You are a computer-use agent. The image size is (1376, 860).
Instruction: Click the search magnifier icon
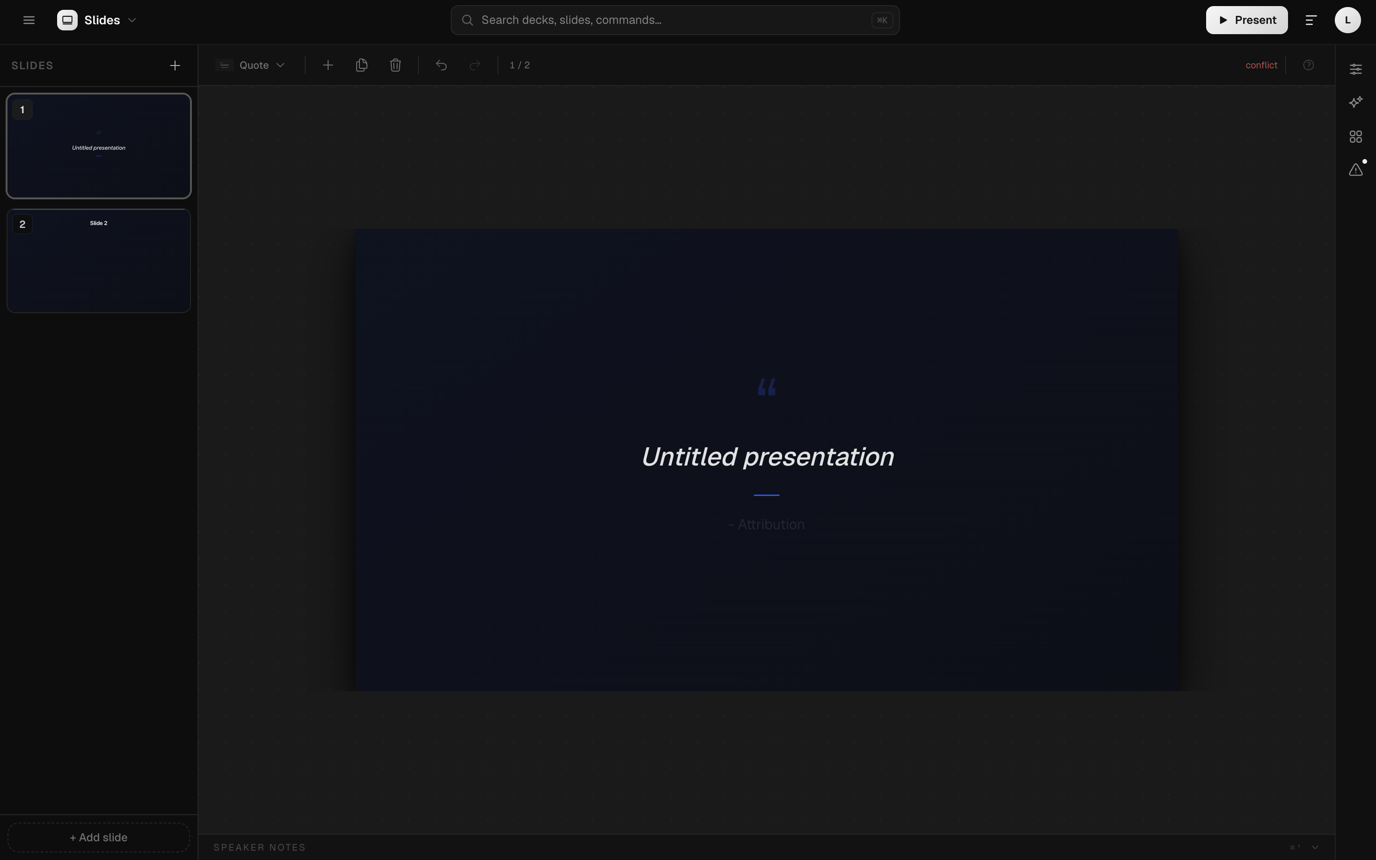468,21
